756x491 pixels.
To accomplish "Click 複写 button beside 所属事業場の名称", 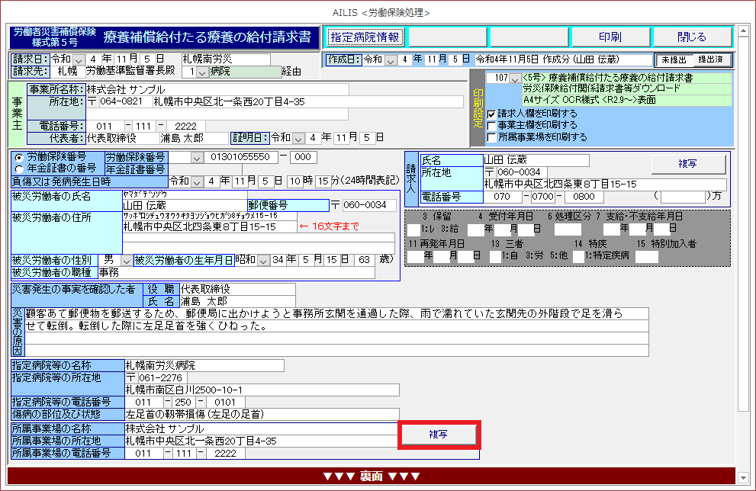I will 439,434.
